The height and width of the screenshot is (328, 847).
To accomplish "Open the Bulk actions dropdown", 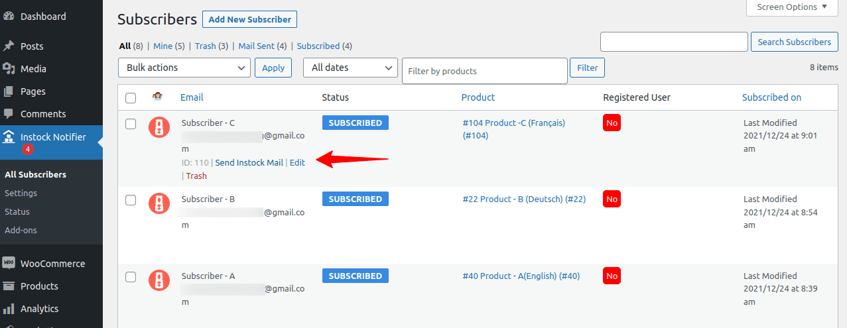I will click(184, 68).
